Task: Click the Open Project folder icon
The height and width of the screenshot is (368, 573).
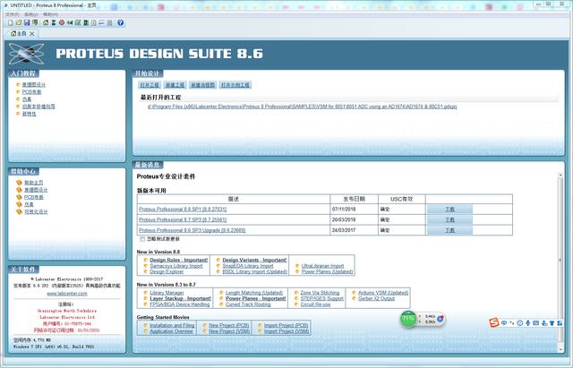Action: coord(18,22)
